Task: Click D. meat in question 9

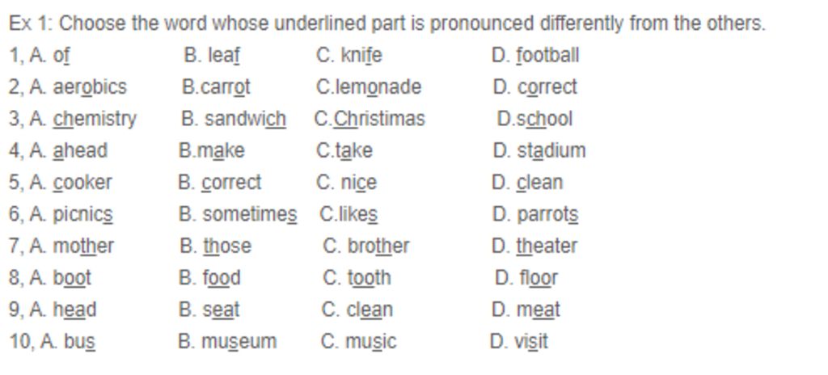Action: point(526,309)
